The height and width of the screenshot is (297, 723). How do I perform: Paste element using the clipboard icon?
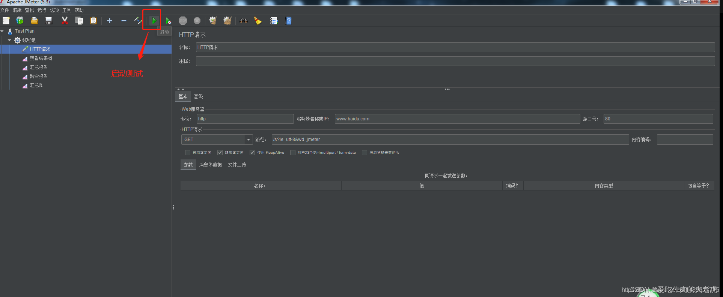click(x=93, y=21)
